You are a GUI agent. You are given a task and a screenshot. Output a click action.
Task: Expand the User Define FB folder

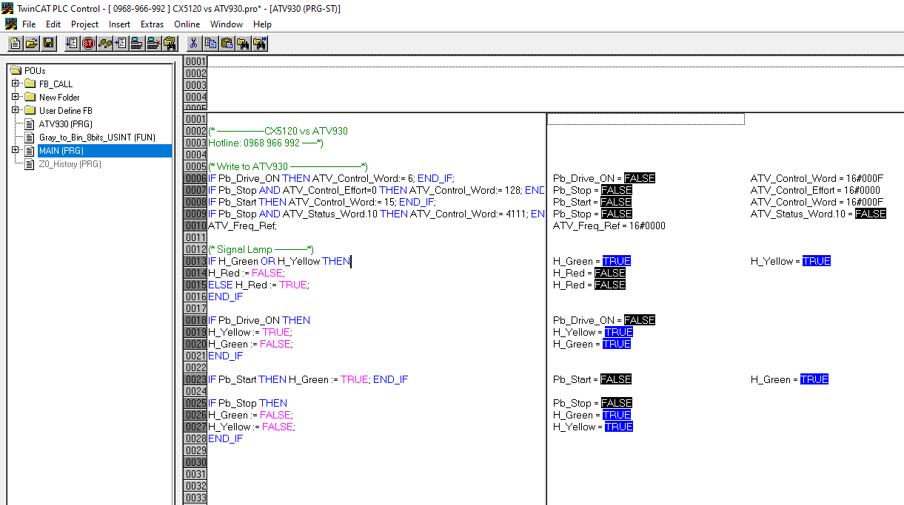click(x=16, y=110)
